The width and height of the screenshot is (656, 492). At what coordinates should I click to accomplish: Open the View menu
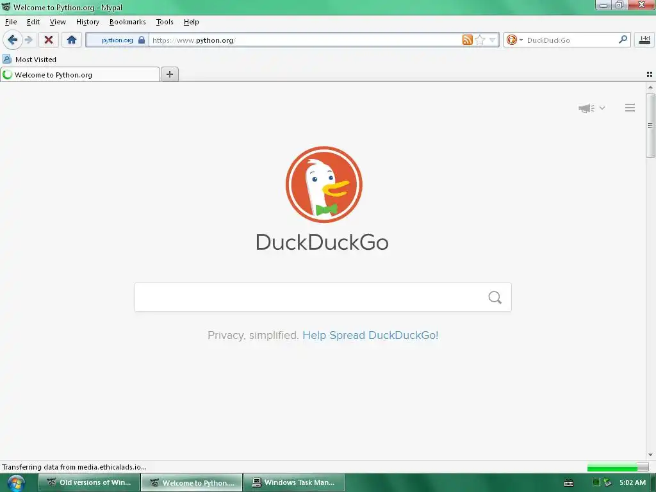(x=58, y=22)
